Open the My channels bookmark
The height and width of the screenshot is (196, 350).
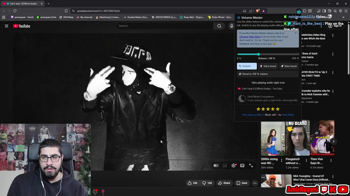pyautogui.click(x=84, y=17)
